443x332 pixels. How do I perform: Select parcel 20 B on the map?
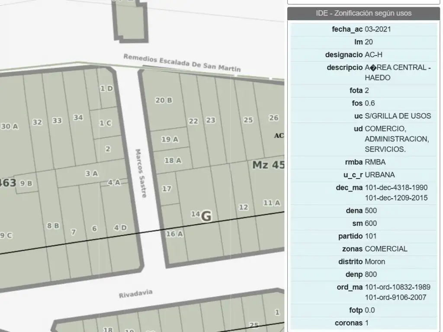point(164,100)
